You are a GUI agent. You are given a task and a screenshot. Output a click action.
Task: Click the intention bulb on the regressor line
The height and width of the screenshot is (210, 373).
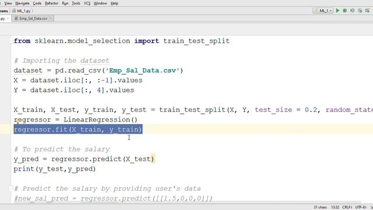pos(17,121)
